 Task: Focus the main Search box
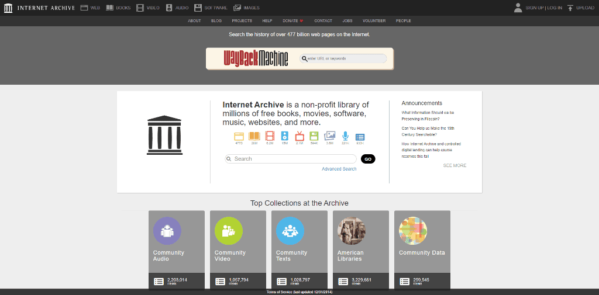coord(290,159)
